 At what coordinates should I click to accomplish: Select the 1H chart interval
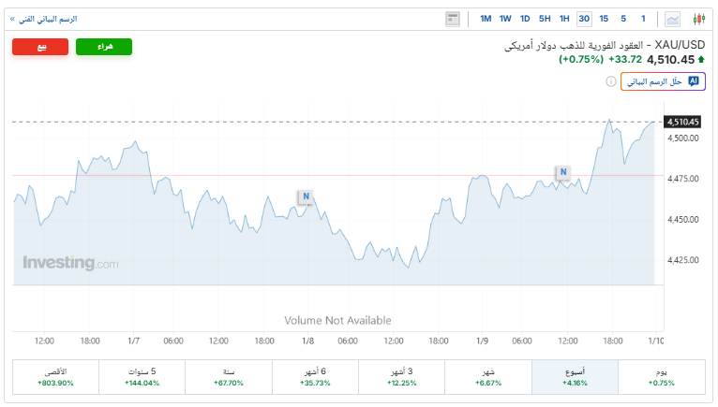coord(564,19)
